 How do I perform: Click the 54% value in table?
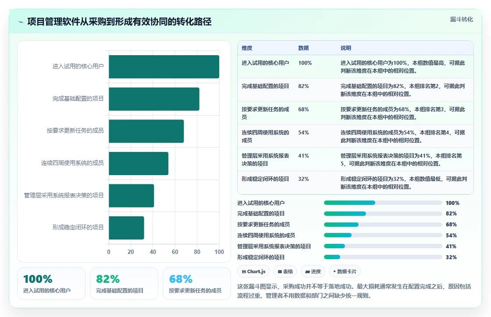point(303,133)
